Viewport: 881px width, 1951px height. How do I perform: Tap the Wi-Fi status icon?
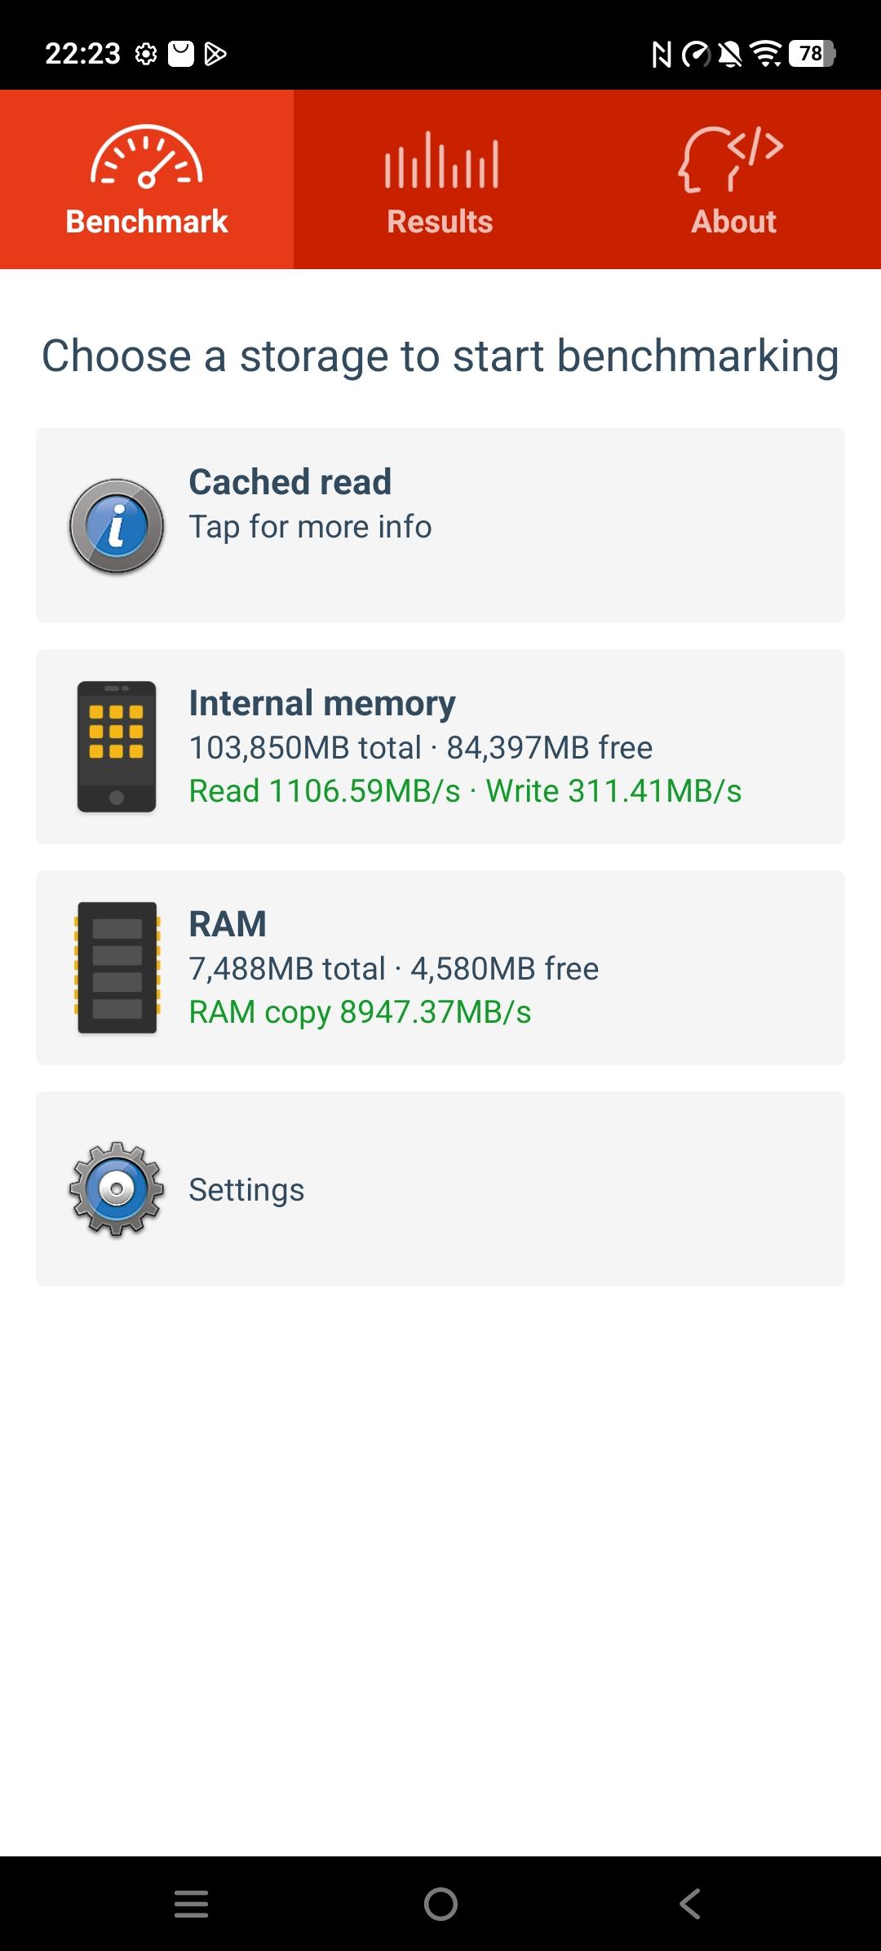tap(766, 54)
